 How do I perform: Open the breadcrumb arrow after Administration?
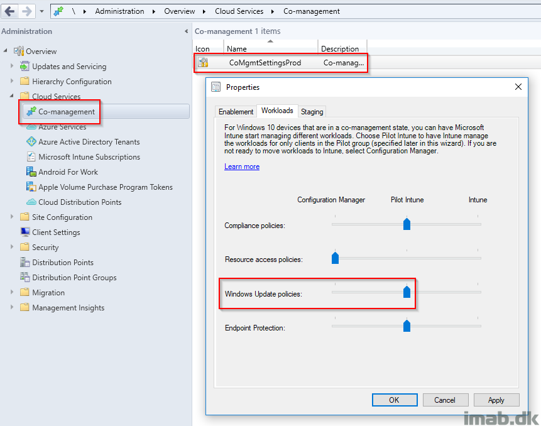[154, 11]
